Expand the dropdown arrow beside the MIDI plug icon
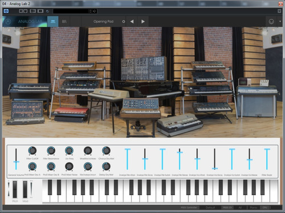This screenshot has height=213, width=285. point(280,21)
